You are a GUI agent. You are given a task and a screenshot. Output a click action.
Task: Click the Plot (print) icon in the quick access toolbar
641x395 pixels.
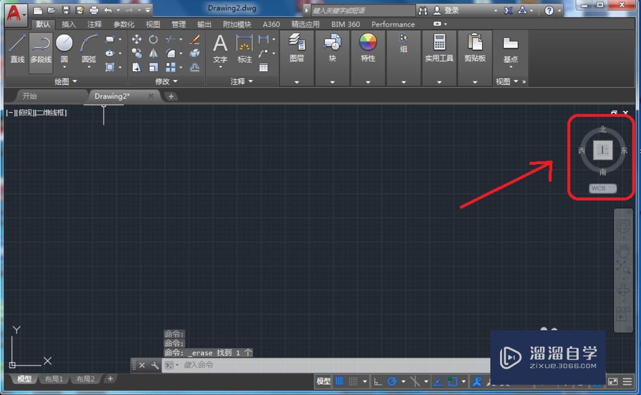tap(94, 10)
